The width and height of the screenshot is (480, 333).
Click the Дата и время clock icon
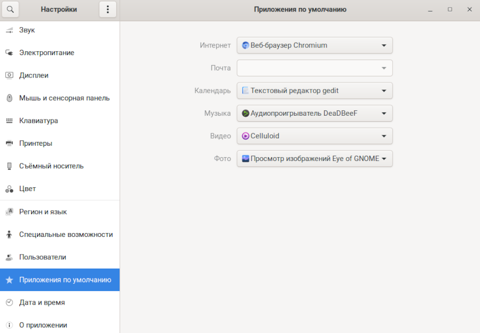click(9, 302)
